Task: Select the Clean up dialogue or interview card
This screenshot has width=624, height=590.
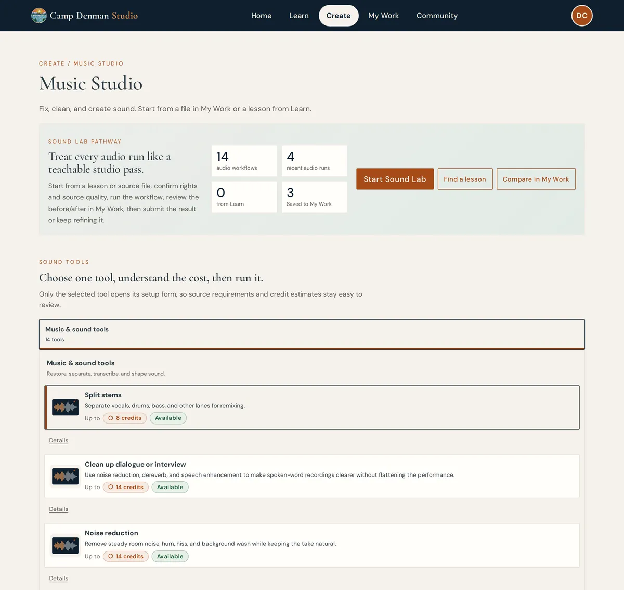Action: 312,477
